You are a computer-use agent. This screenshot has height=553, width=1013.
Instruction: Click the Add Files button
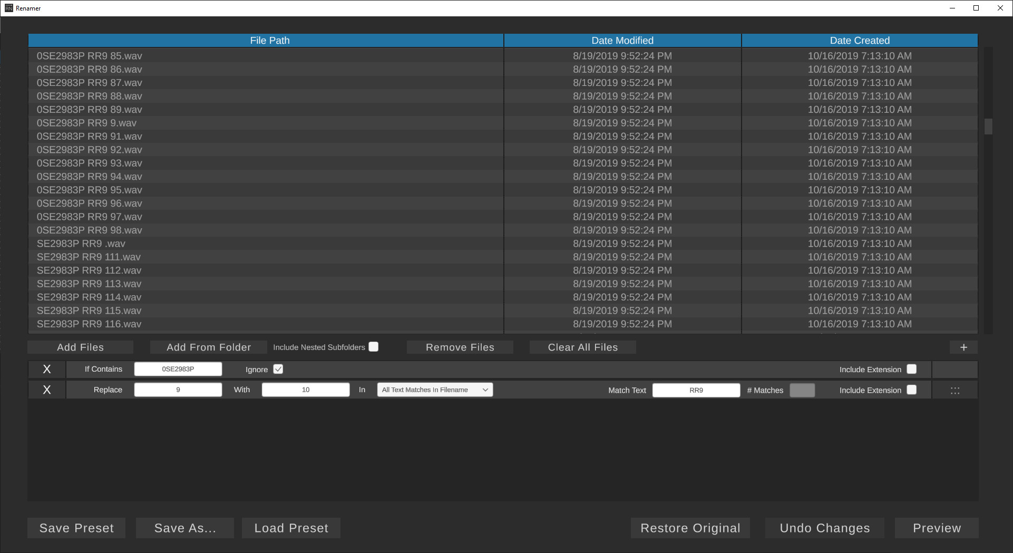tap(80, 347)
